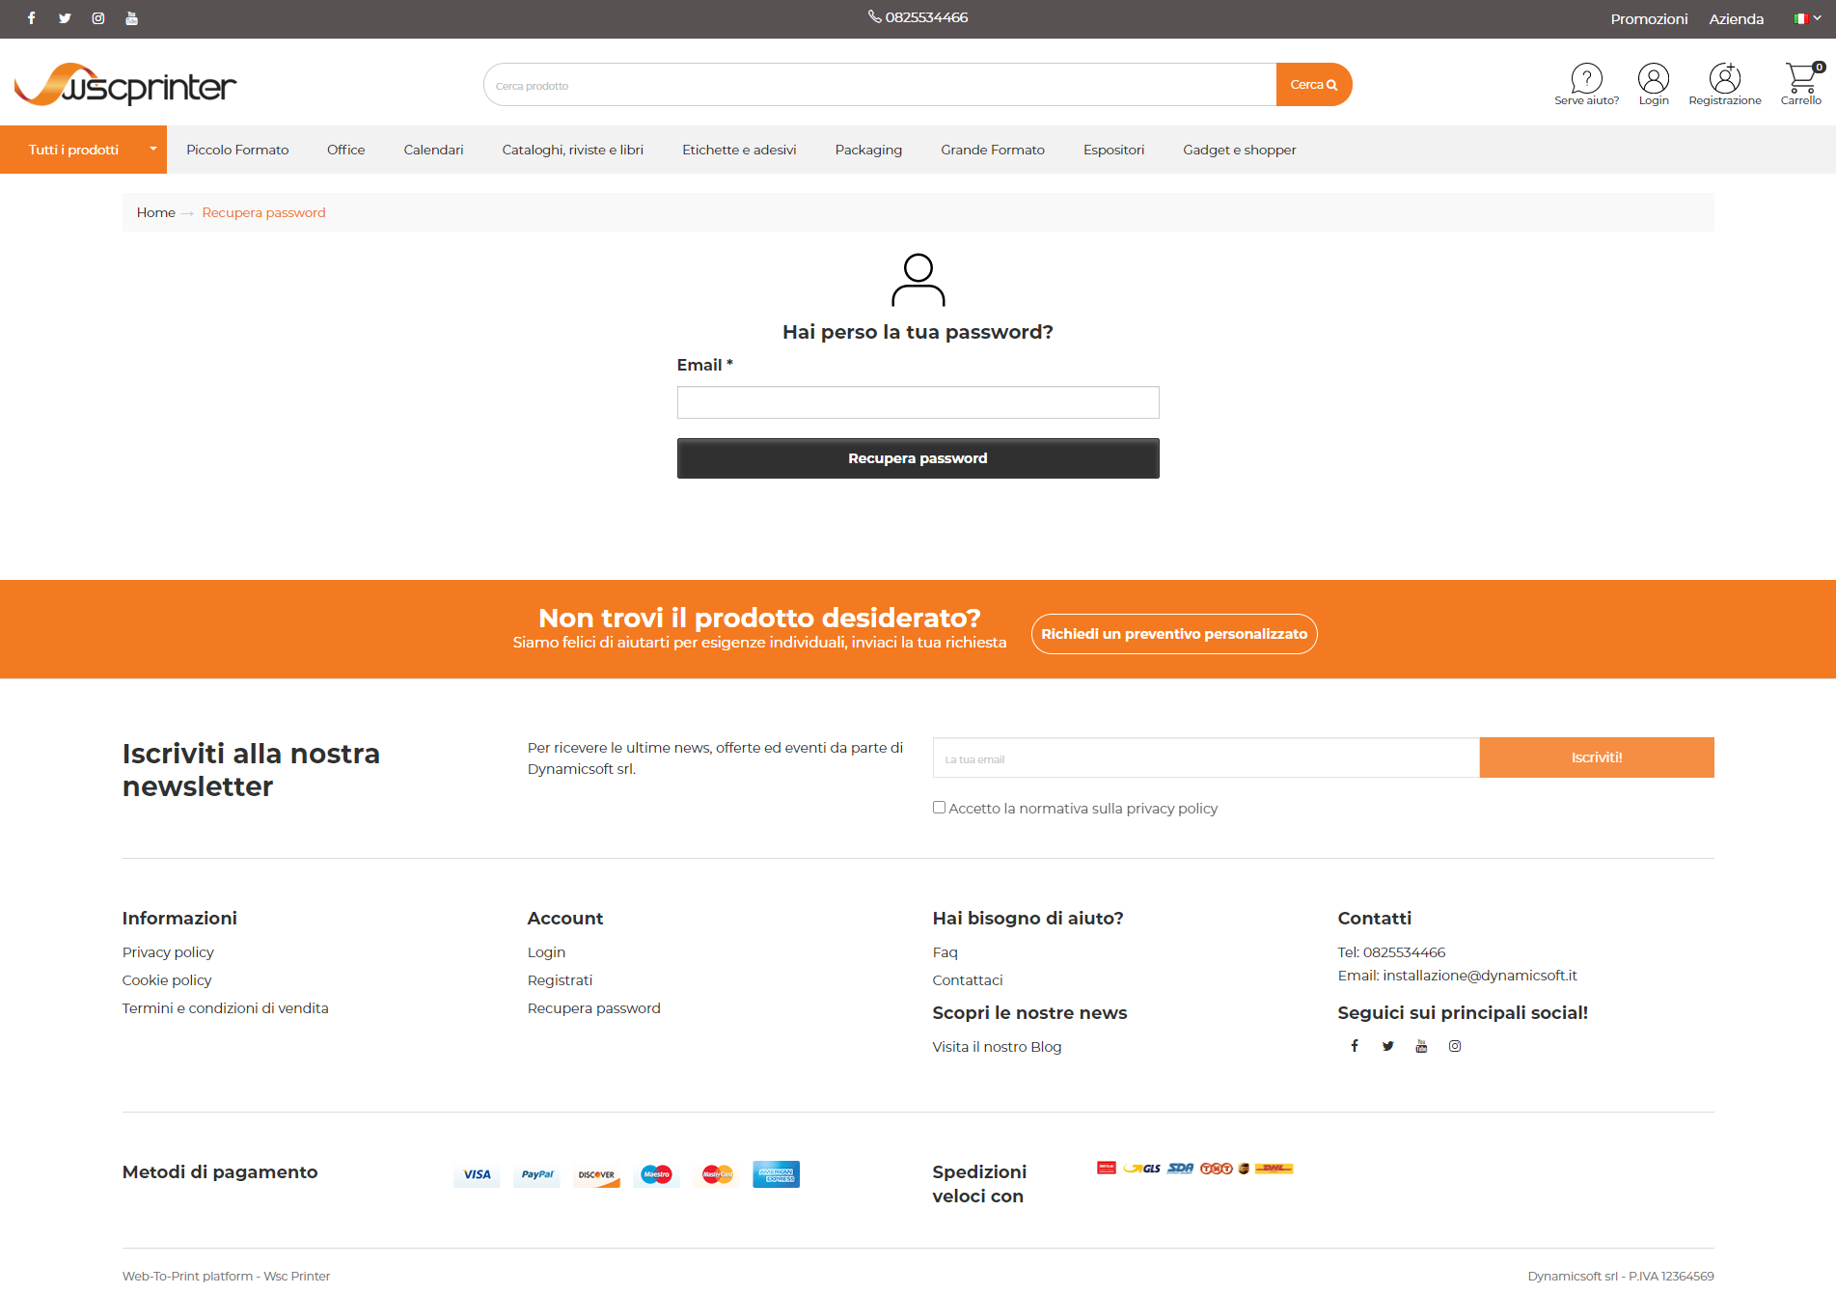Click the Email input field
1836x1294 pixels.
pyautogui.click(x=918, y=402)
